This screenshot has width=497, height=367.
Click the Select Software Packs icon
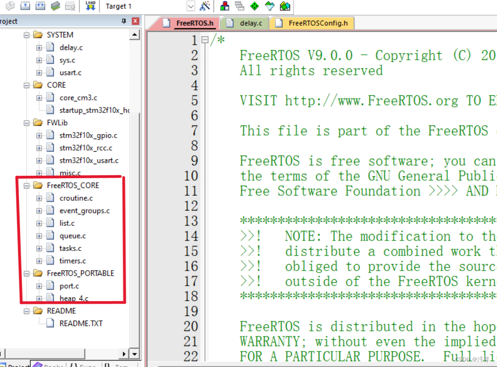click(270, 6)
